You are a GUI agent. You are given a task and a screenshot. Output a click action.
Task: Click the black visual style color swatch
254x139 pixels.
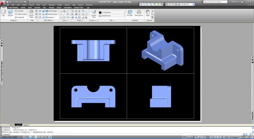(100, 12)
